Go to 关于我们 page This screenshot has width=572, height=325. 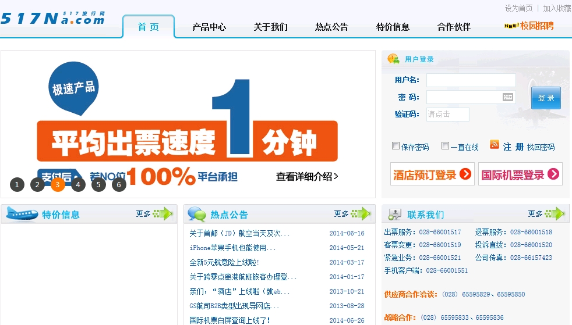[x=271, y=27]
